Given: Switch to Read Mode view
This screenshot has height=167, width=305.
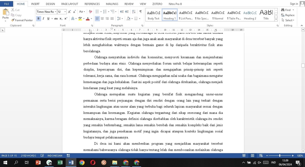Looking at the screenshot, I should (244, 156).
